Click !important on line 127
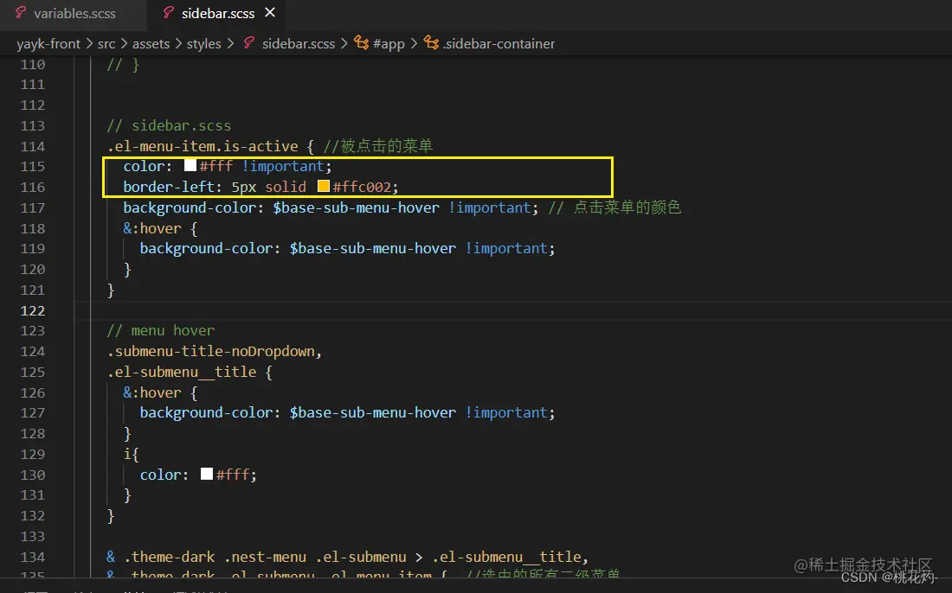The image size is (952, 593). 506,413
